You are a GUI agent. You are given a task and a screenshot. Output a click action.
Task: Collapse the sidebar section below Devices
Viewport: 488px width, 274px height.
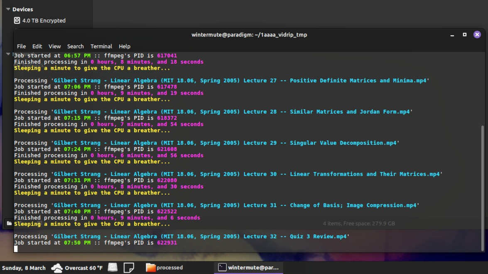8,54
